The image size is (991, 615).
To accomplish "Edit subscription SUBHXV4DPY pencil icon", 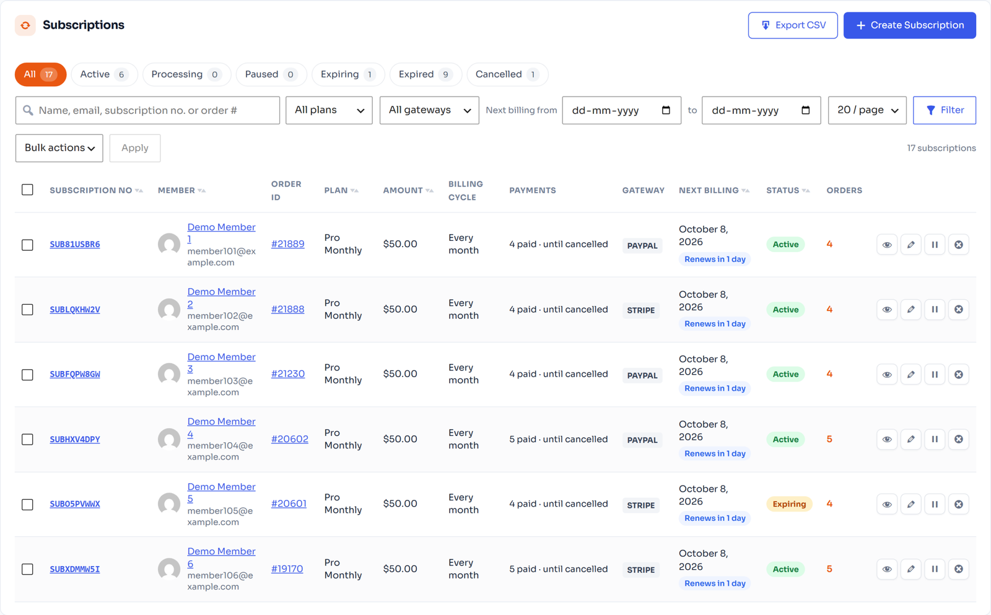I will tap(911, 439).
